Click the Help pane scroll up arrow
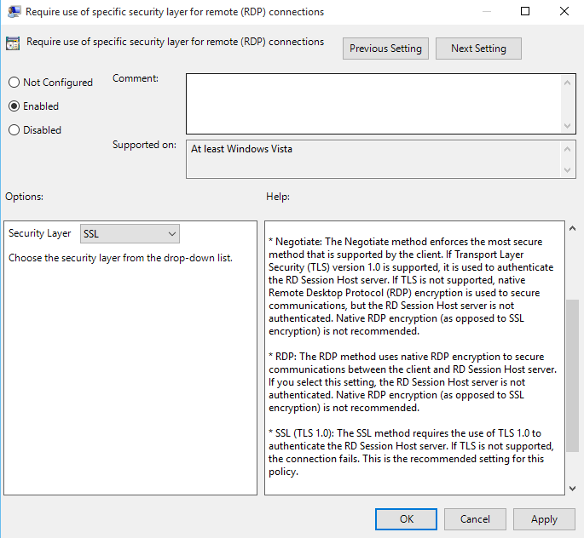Screen dimensions: 584x538 coord(572,228)
